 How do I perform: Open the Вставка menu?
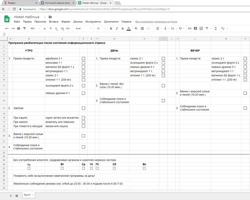coord(54,21)
